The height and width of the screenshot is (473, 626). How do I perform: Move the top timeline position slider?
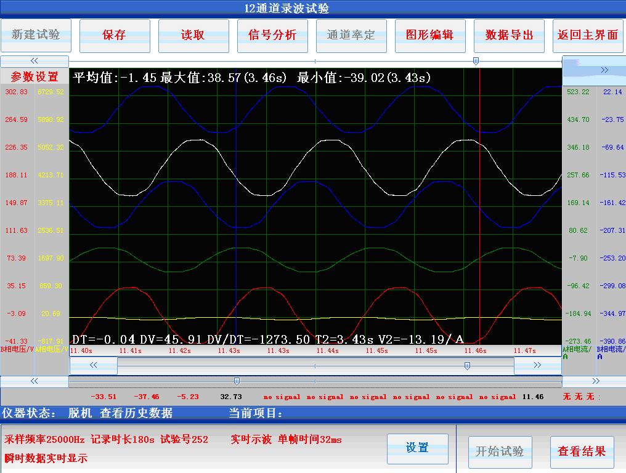tap(474, 60)
